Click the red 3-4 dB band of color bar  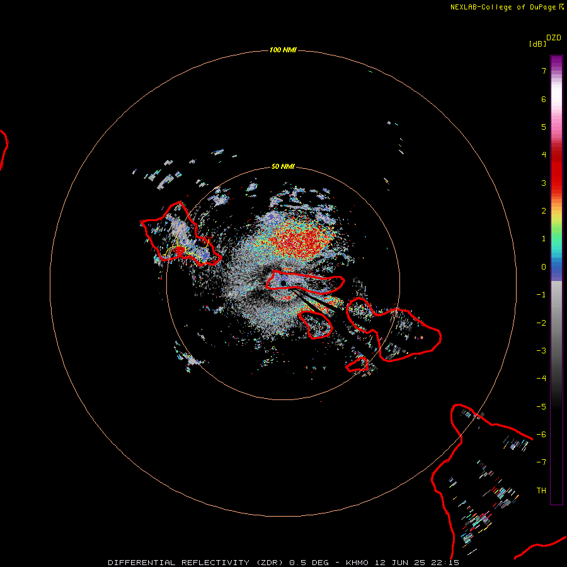pos(556,169)
